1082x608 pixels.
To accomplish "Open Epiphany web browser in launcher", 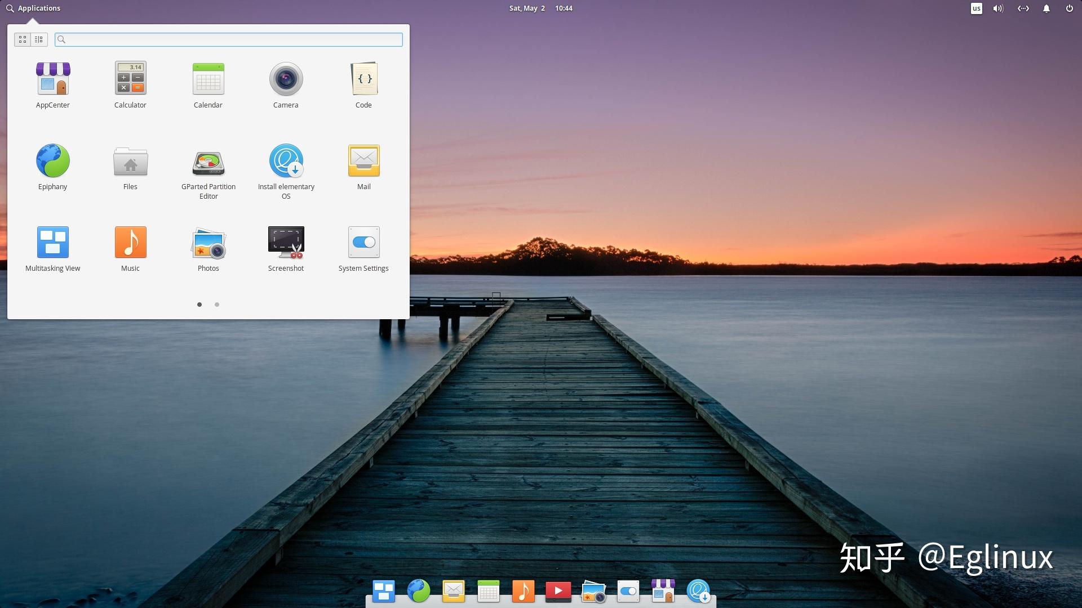I will [53, 161].
